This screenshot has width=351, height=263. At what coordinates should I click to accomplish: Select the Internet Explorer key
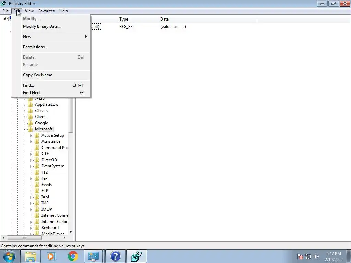click(55, 222)
